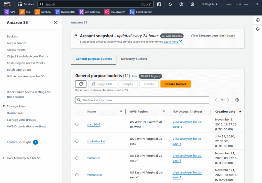Open Batch Operations in the sidebar
Viewport: 262px width, 183px height.
tap(19, 70)
